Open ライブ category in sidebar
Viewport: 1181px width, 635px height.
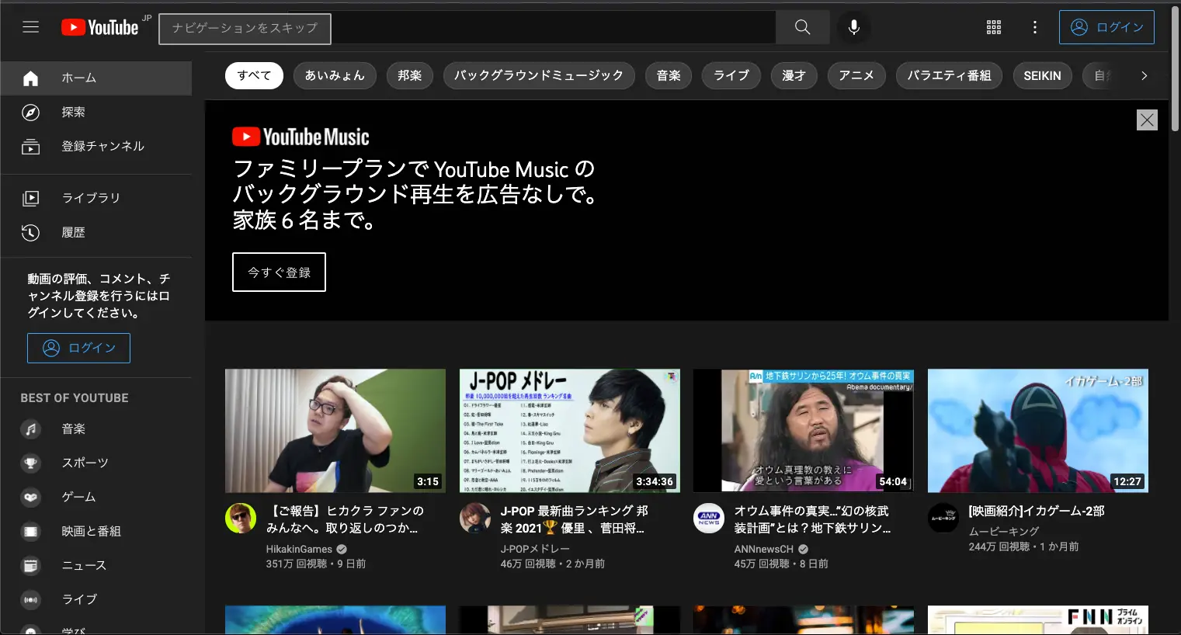coord(96,599)
